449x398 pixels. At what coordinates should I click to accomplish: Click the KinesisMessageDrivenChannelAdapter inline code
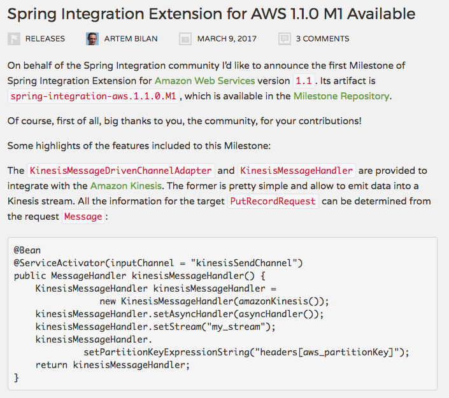[x=120, y=171]
